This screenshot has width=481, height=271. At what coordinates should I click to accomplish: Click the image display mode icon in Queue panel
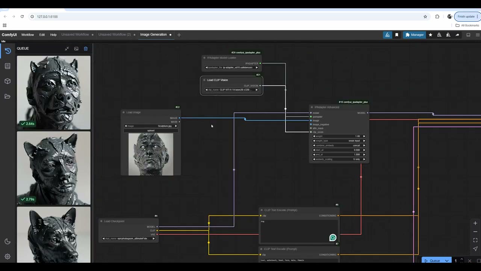click(x=76, y=49)
